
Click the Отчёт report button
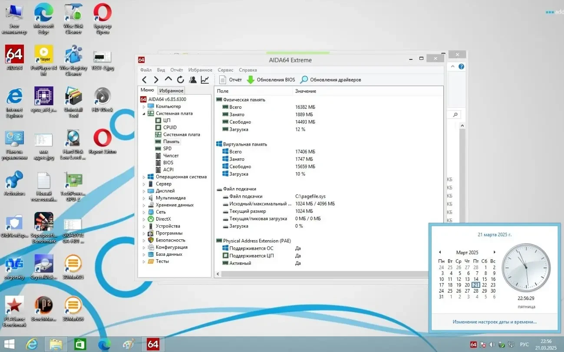(x=231, y=80)
